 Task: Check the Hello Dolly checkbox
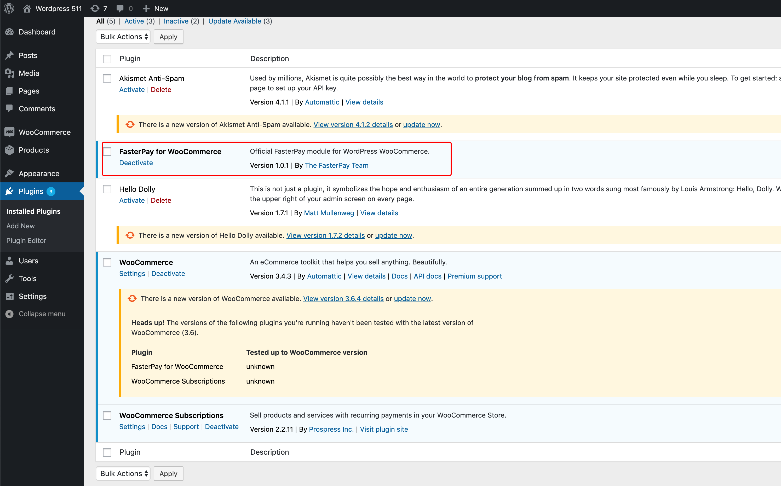click(x=107, y=189)
